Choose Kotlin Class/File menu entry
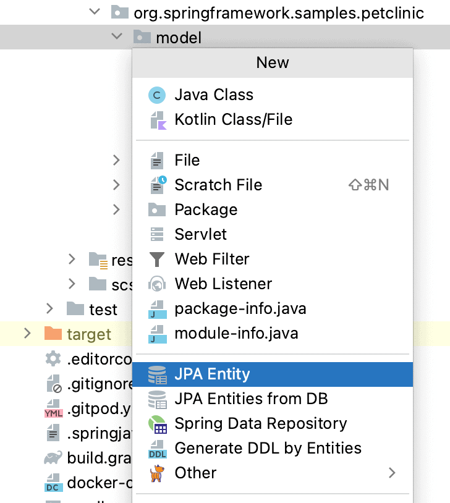This screenshot has height=503, width=450. pyautogui.click(x=273, y=120)
